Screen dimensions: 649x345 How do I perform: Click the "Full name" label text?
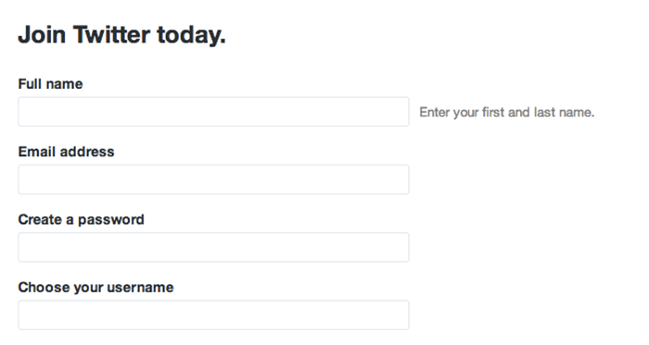(50, 84)
